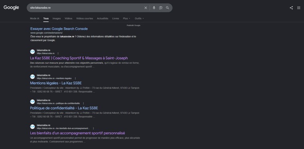Switch to the Mode IA tab
Image resolution: width=304 pixels, height=149 pixels.
click(x=34, y=18)
